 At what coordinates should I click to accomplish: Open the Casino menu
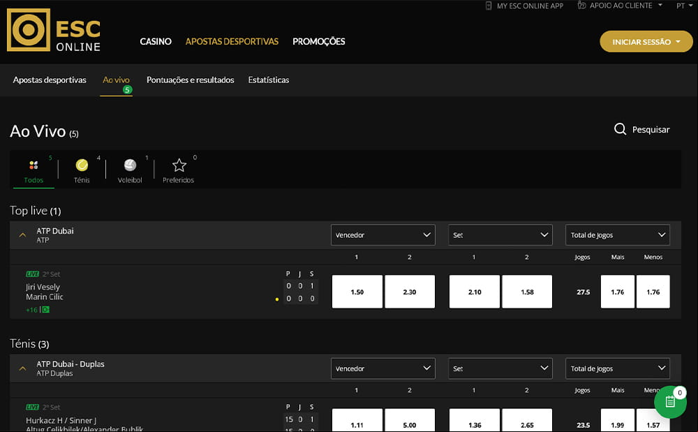(x=156, y=41)
